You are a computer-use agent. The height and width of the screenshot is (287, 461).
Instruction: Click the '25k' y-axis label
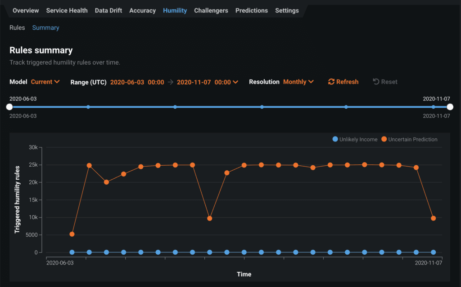point(33,165)
